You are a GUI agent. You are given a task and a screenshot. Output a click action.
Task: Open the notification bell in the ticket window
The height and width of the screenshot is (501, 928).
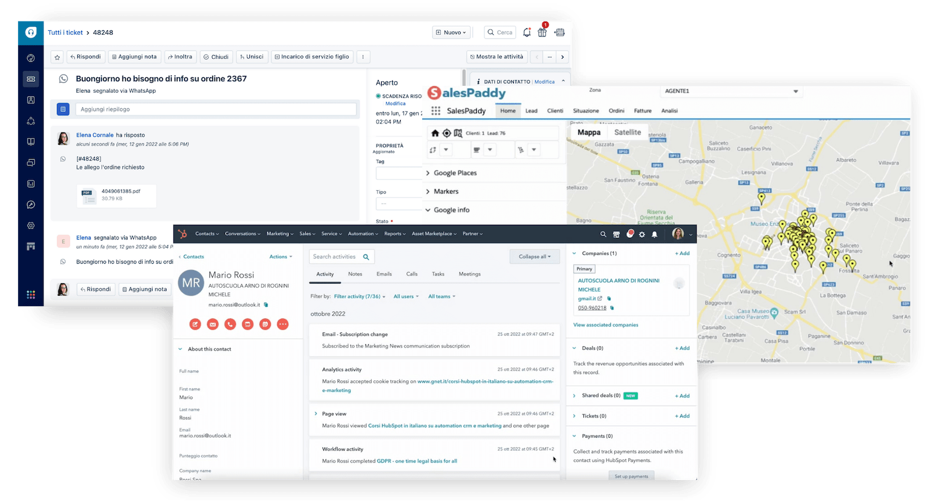click(x=527, y=32)
